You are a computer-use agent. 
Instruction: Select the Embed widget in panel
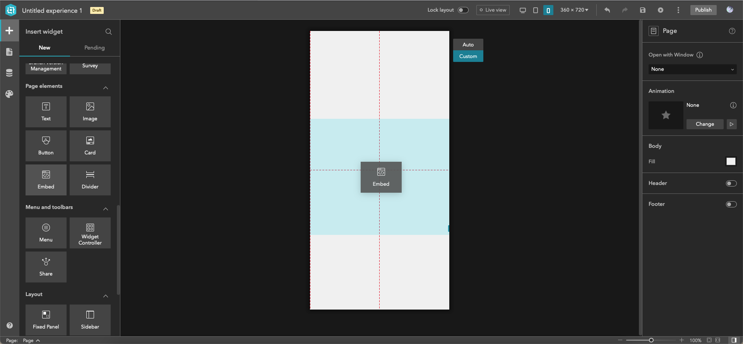point(46,180)
